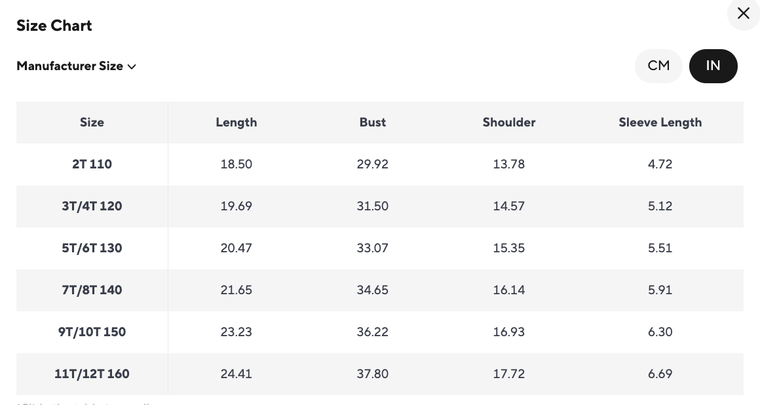Viewport: 760px width, 405px height.
Task: Switch measurements to CM
Action: (x=658, y=66)
